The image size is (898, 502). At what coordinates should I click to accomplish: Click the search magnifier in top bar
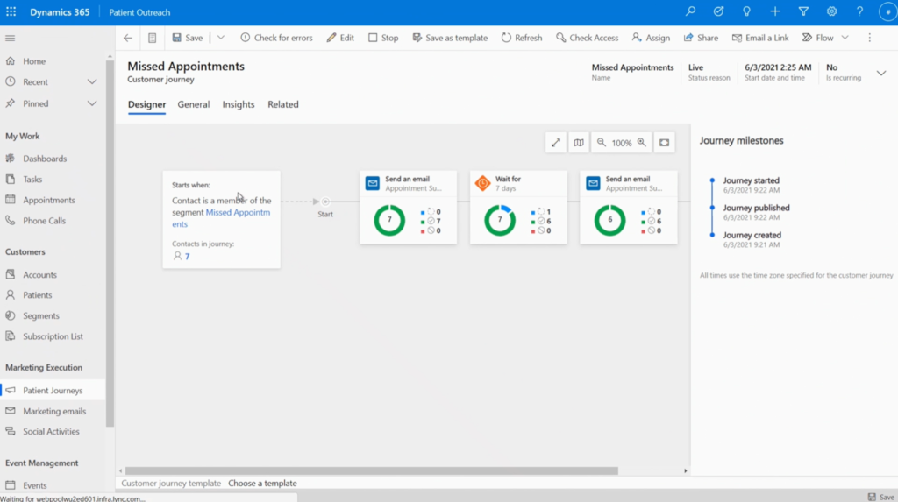(691, 11)
